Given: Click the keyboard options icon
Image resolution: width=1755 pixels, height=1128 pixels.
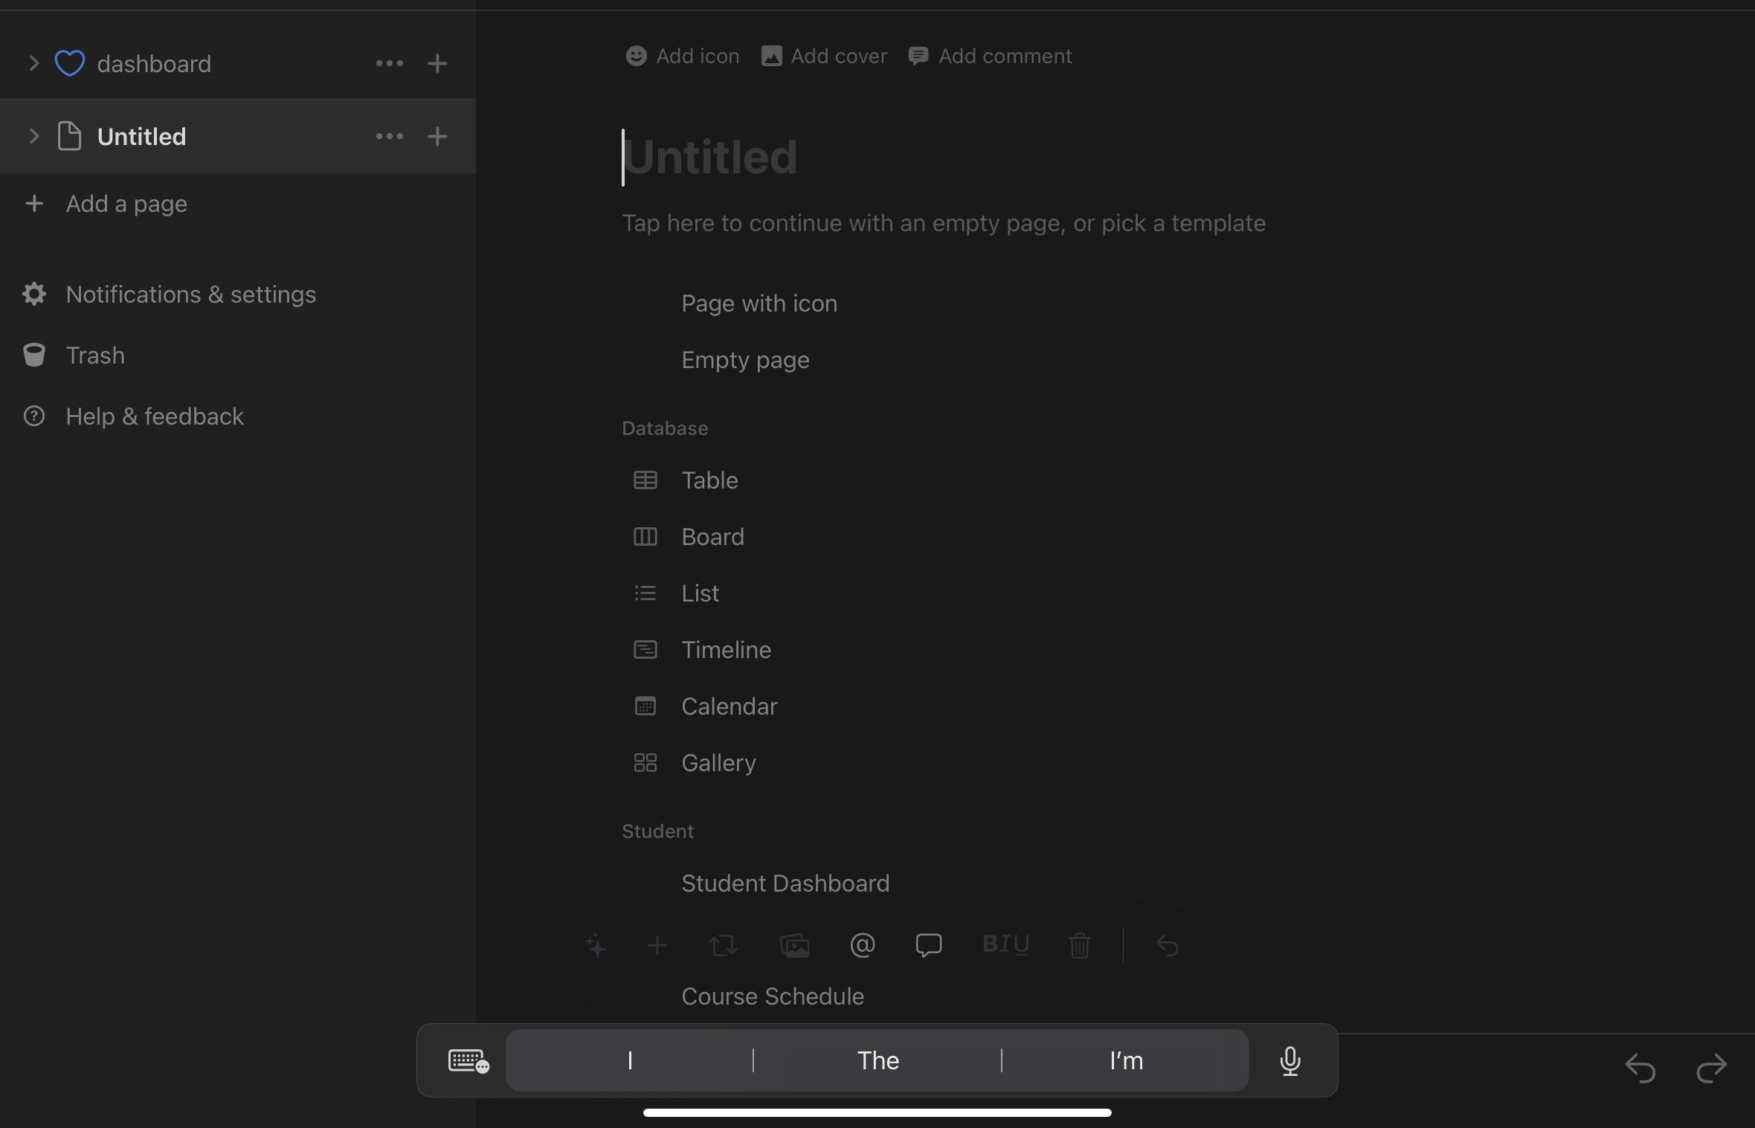Looking at the screenshot, I should tap(468, 1061).
